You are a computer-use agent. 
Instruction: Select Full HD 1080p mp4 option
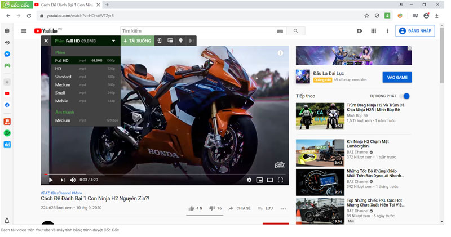pyautogui.click(x=86, y=61)
